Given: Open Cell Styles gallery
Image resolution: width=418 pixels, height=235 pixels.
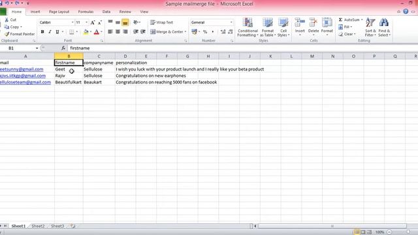Looking at the screenshot, I should pyautogui.click(x=283, y=27).
